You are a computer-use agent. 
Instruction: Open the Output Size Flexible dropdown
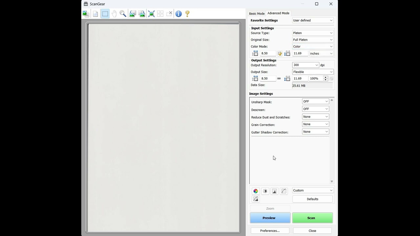click(313, 72)
